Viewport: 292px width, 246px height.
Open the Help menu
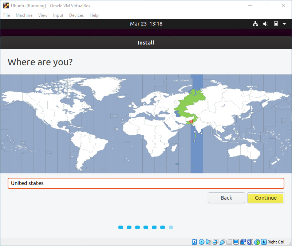point(94,15)
